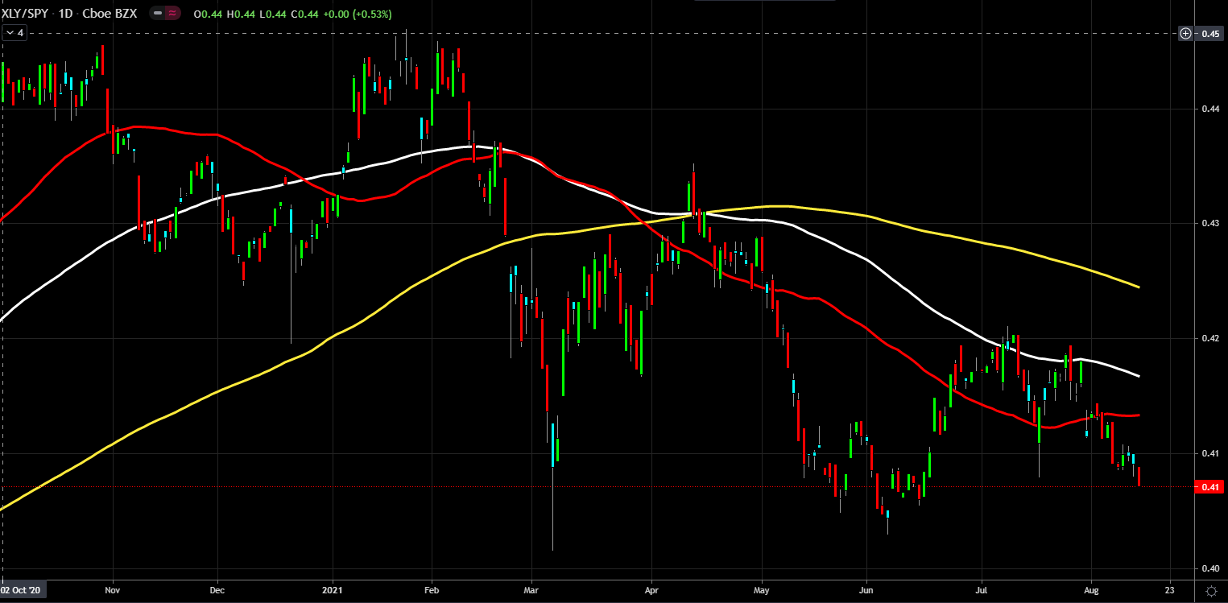
Task: Open chart settings gear in bottom-right corner
Action: [1210, 590]
